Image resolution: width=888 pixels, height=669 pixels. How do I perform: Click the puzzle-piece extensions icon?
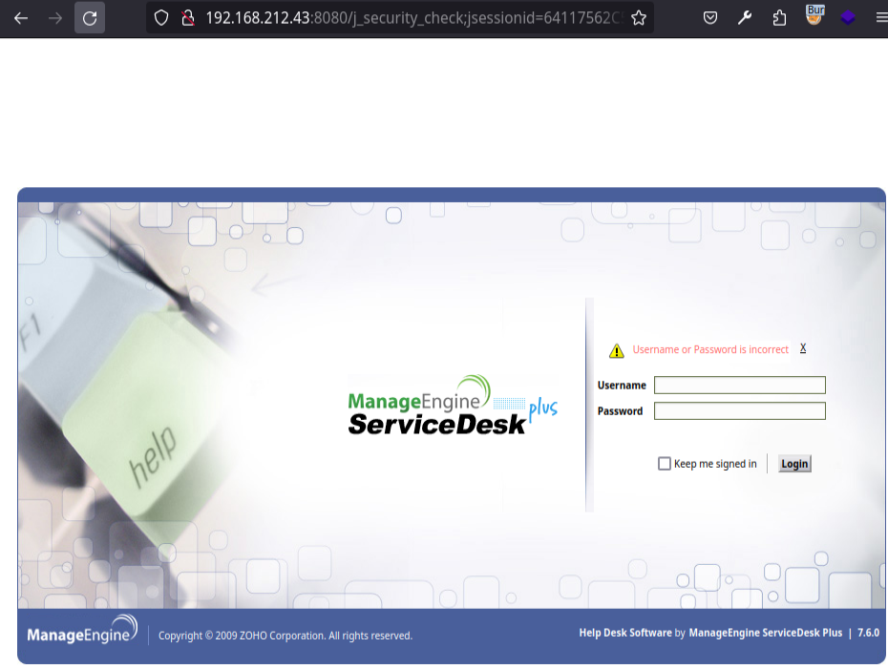pyautogui.click(x=779, y=17)
